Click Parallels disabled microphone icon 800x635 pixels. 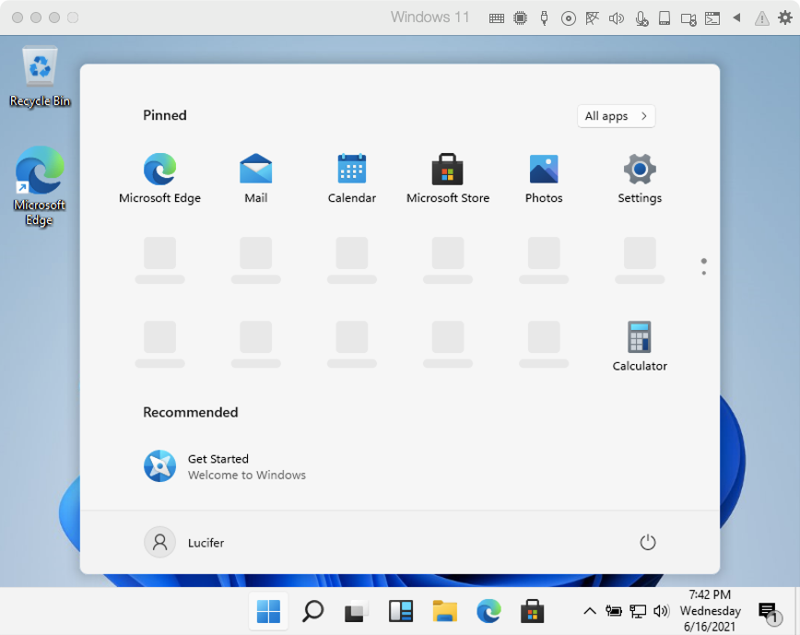(641, 18)
